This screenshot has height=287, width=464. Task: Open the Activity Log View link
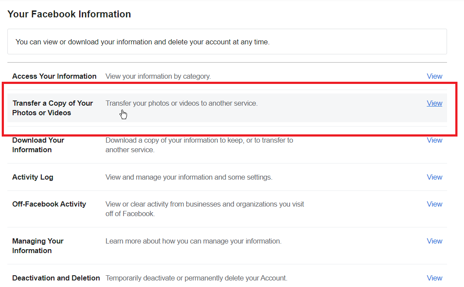434,177
